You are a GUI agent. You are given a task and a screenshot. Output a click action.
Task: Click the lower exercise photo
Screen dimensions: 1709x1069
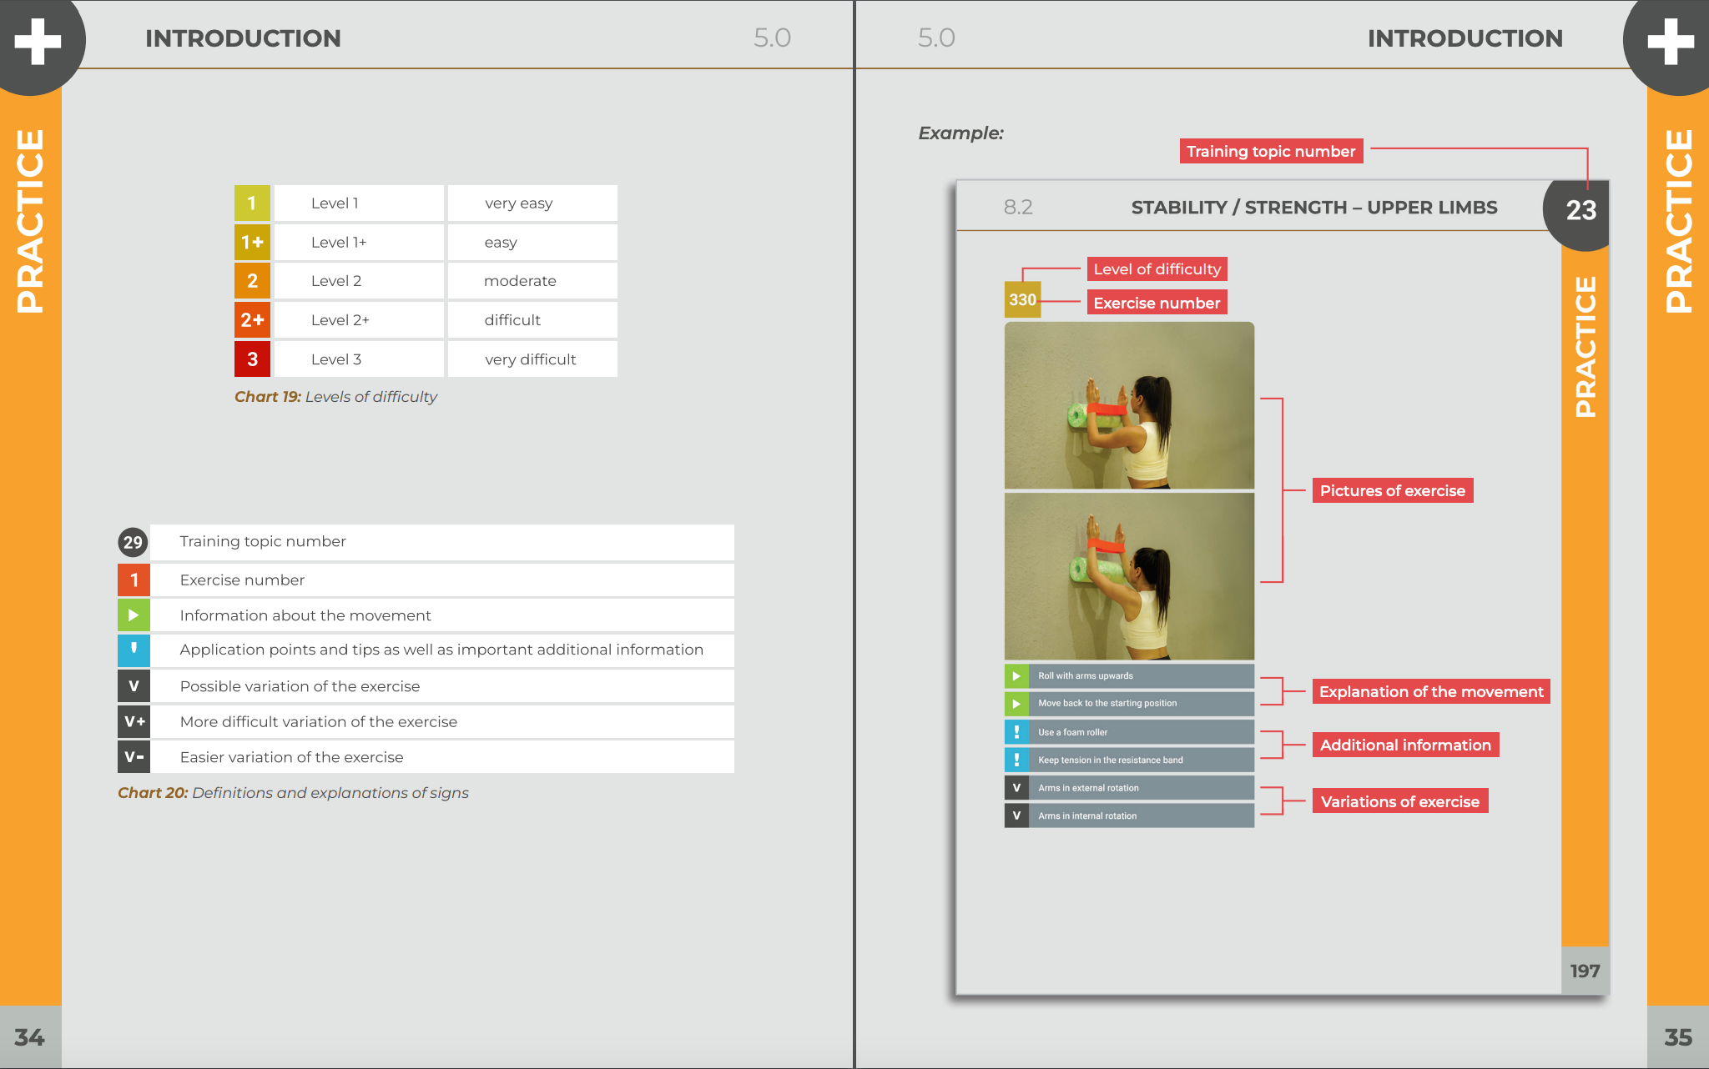[1129, 576]
